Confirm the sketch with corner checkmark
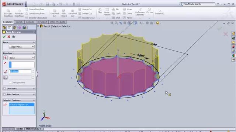 pos(219,29)
